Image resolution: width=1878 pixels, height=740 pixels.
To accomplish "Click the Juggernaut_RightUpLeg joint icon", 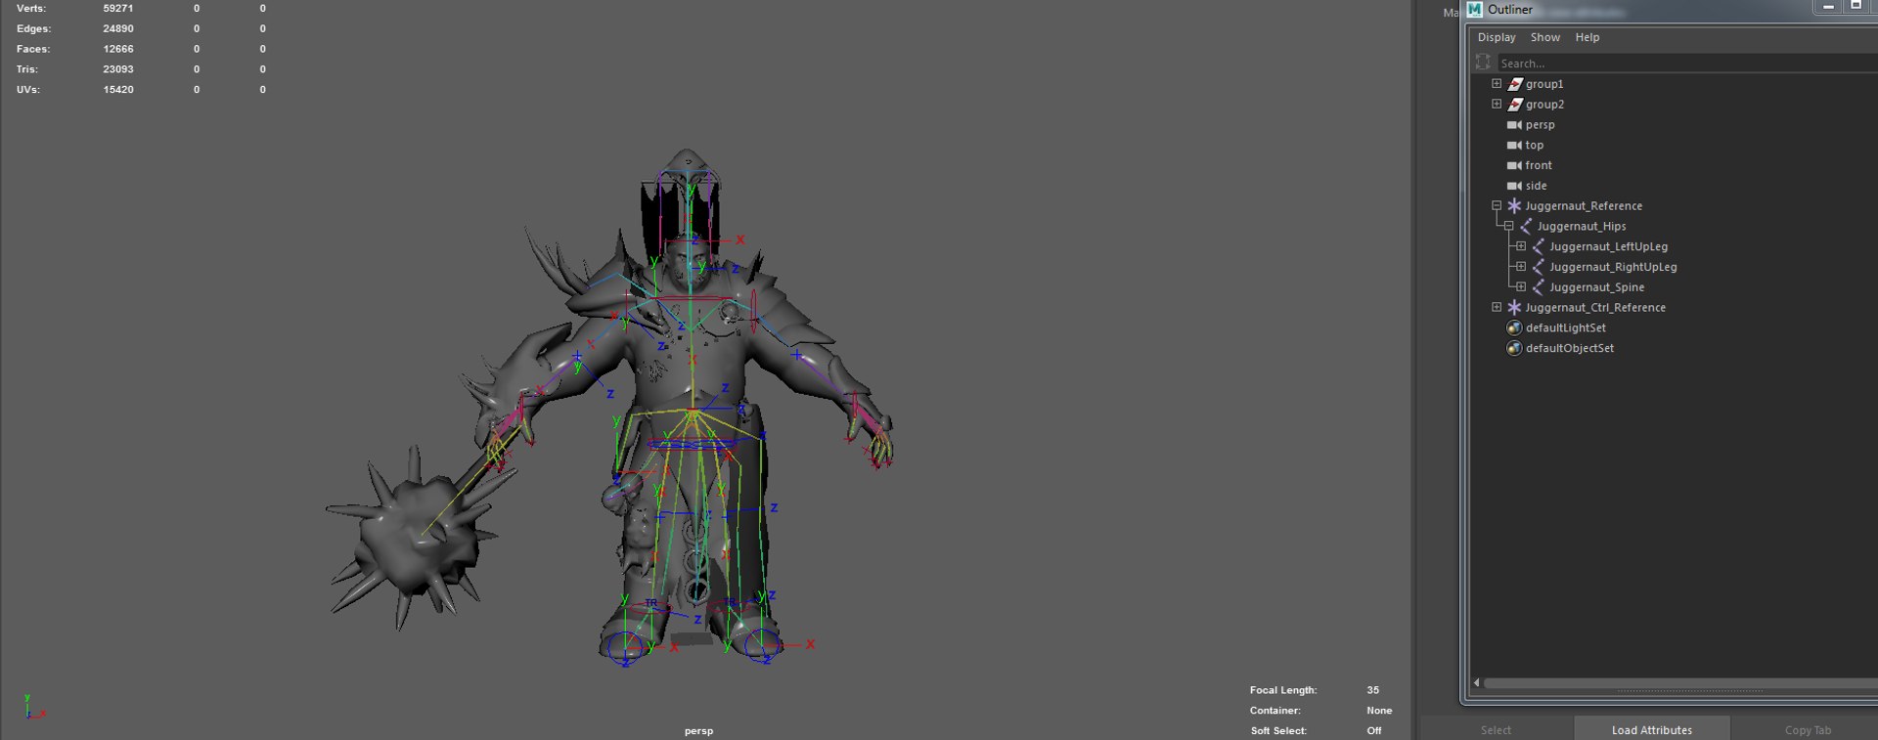I will (1538, 267).
